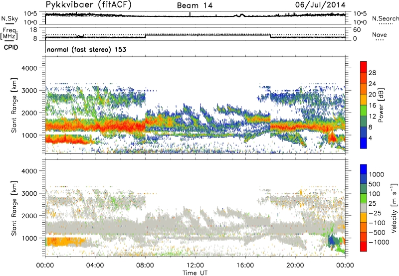The width and height of the screenshot is (399, 276).
Task: Click Slant Range label of velocity panel
Action: (x=14, y=208)
